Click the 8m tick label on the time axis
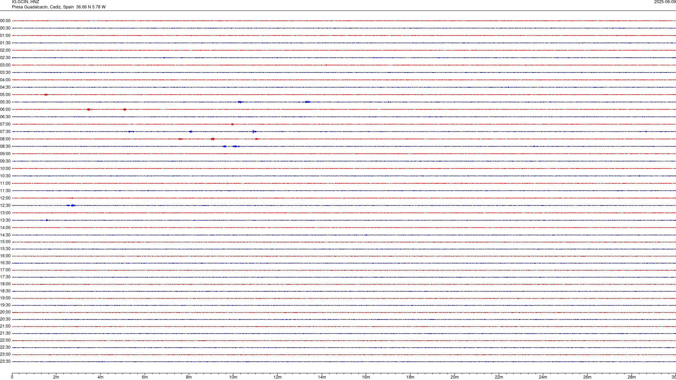Viewport: 676px width, 380px height. click(189, 377)
